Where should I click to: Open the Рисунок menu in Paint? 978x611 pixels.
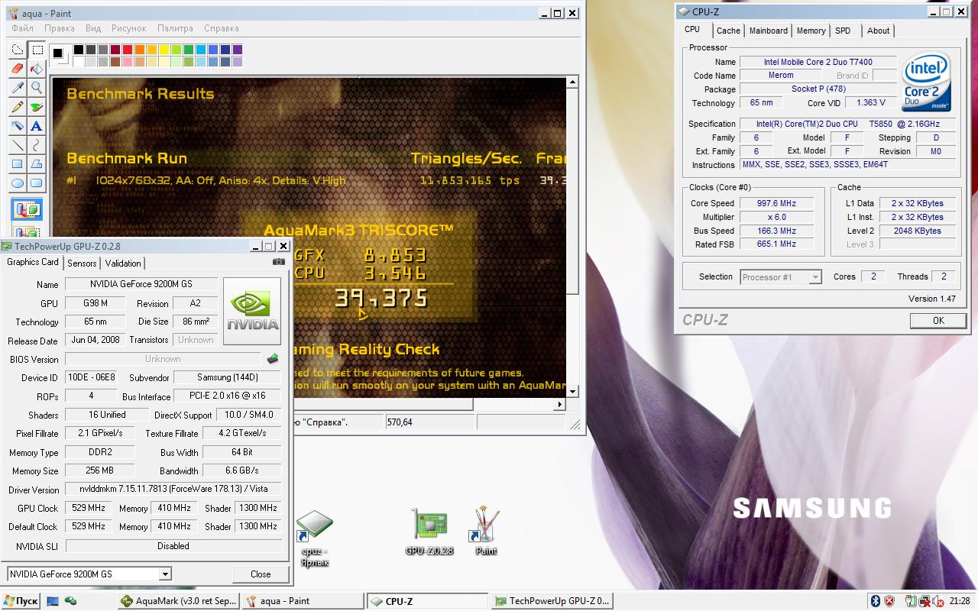[128, 28]
